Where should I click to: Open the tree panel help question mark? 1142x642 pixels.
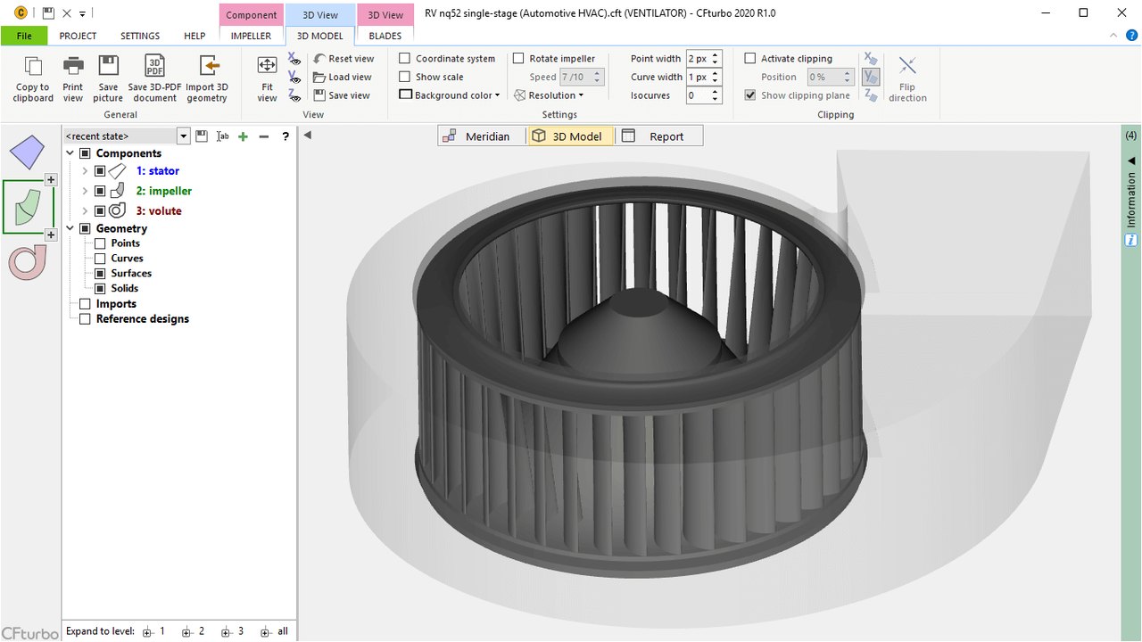(285, 136)
